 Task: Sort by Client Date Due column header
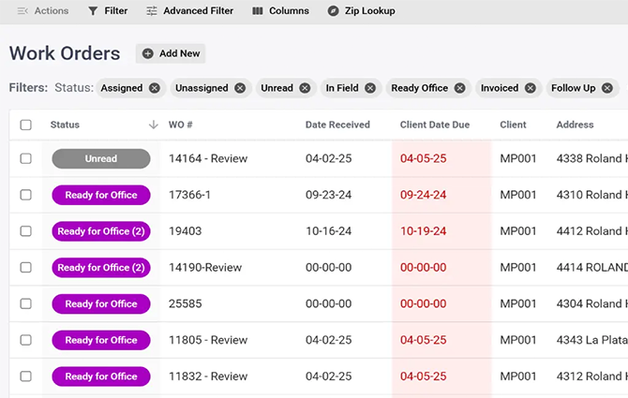(435, 125)
